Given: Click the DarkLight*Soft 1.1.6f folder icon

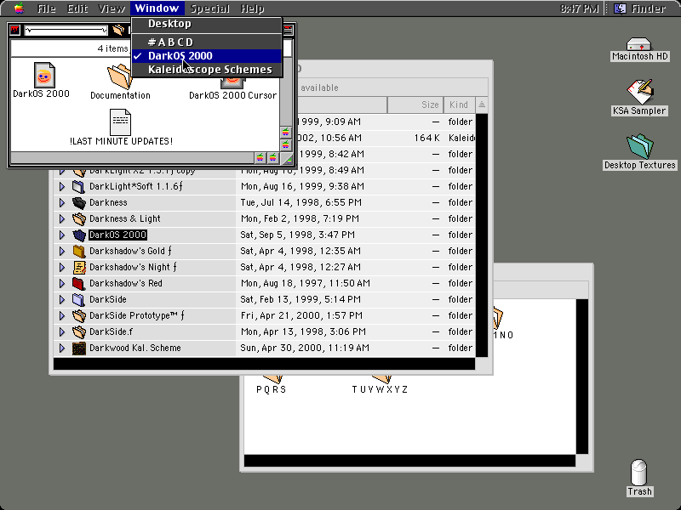Looking at the screenshot, I should point(78,186).
